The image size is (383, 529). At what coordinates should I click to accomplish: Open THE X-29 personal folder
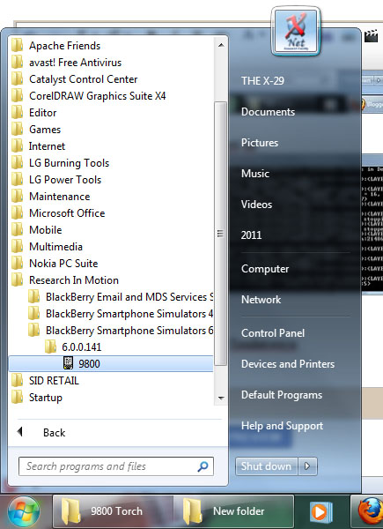[262, 81]
